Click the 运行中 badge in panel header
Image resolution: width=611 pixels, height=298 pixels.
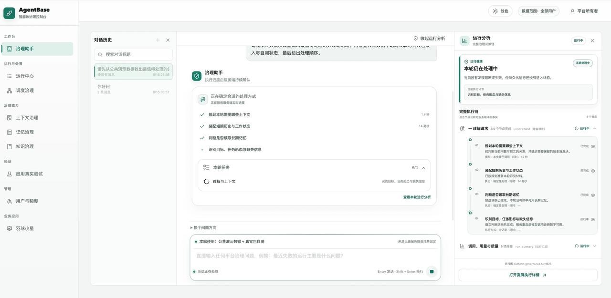coord(579,41)
